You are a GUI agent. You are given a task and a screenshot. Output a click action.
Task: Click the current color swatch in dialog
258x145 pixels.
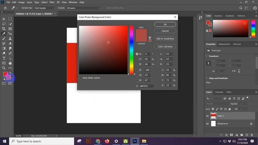click(x=141, y=39)
